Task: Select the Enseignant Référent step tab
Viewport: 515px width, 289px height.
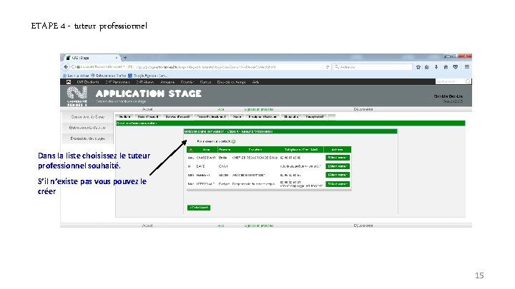Action: pos(263,116)
